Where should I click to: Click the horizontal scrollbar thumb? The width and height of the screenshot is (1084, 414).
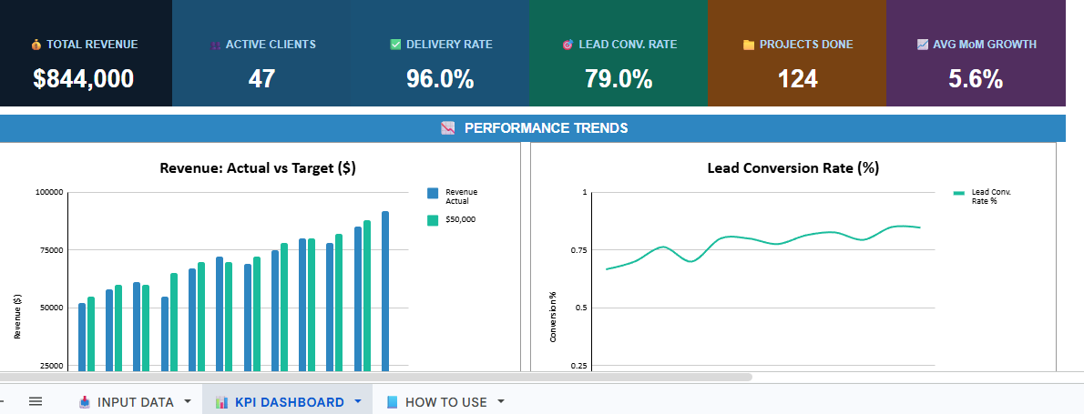pyautogui.click(x=375, y=378)
